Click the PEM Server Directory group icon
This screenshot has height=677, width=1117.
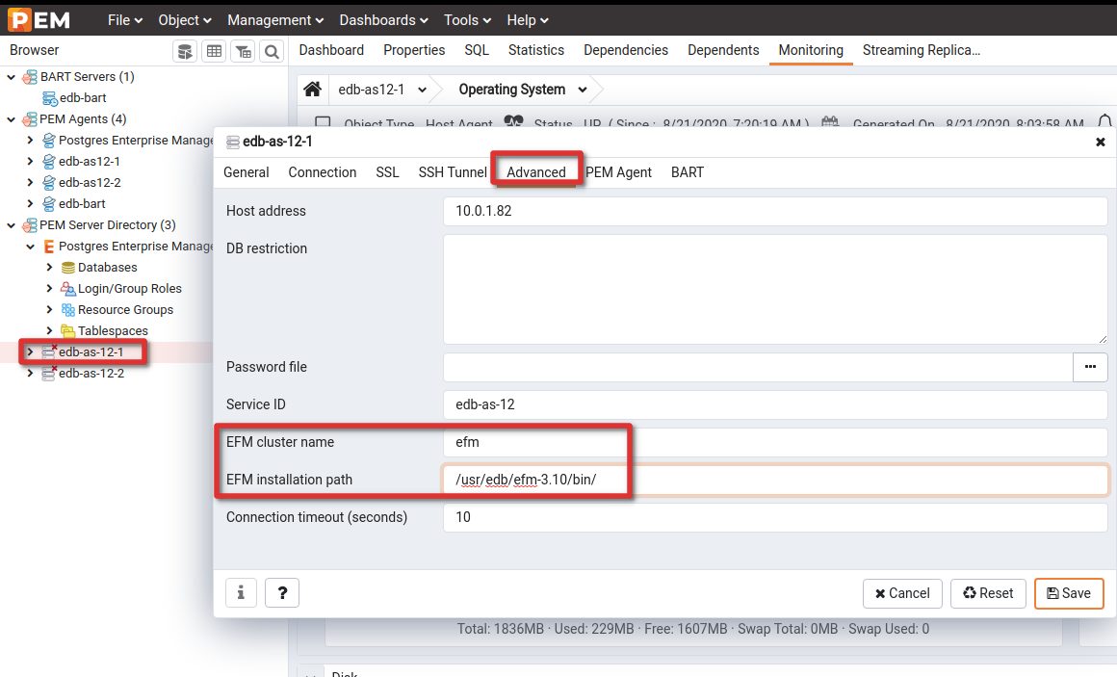30,225
